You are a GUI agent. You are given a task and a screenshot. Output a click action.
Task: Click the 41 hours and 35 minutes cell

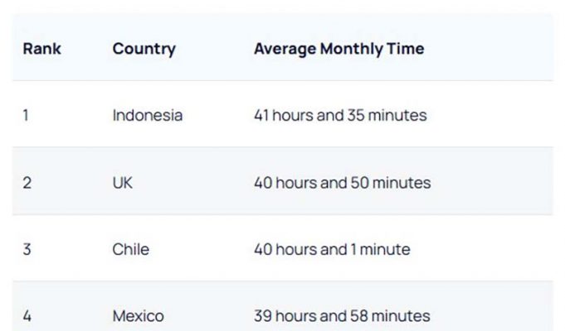(x=340, y=116)
